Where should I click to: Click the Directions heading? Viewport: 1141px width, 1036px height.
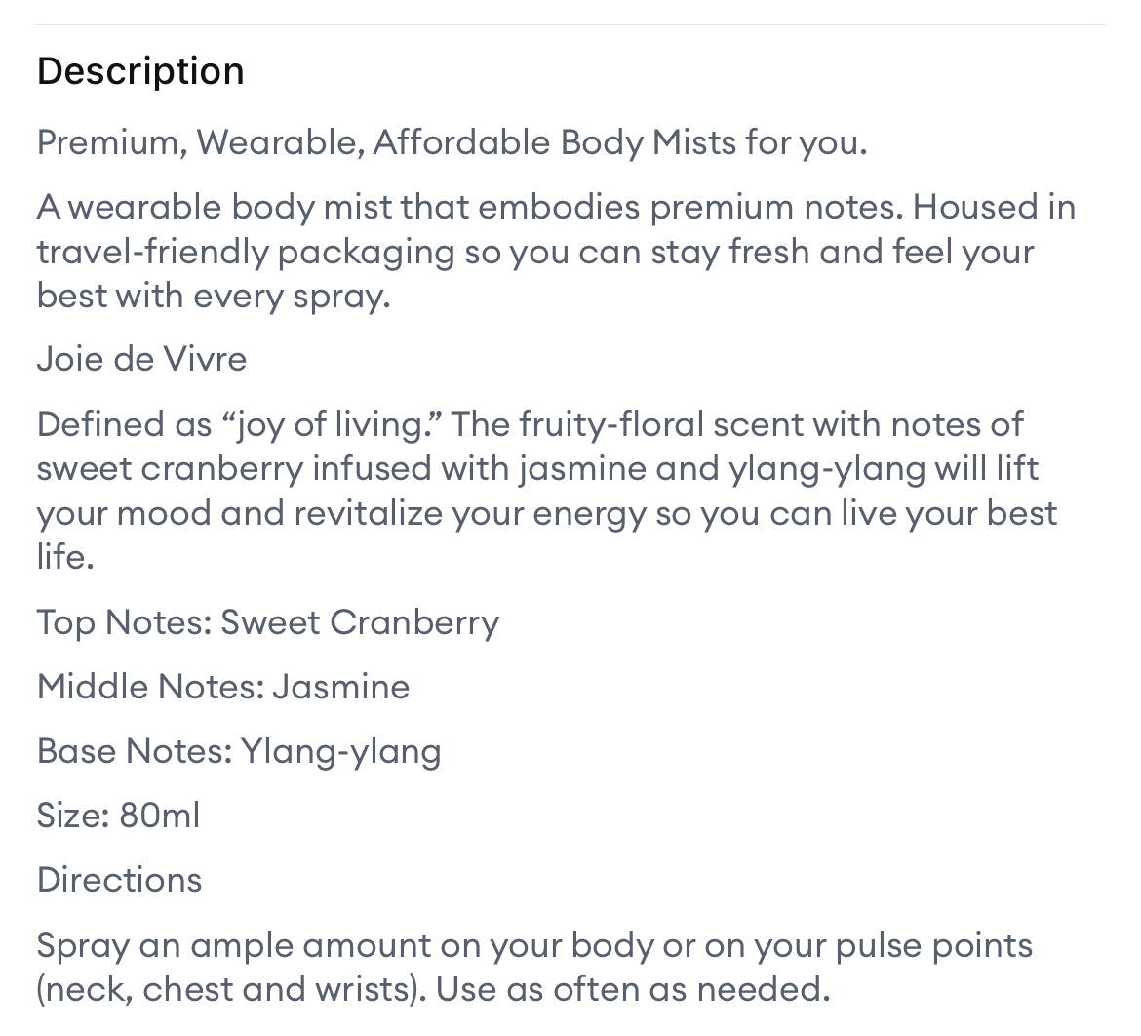pos(119,880)
